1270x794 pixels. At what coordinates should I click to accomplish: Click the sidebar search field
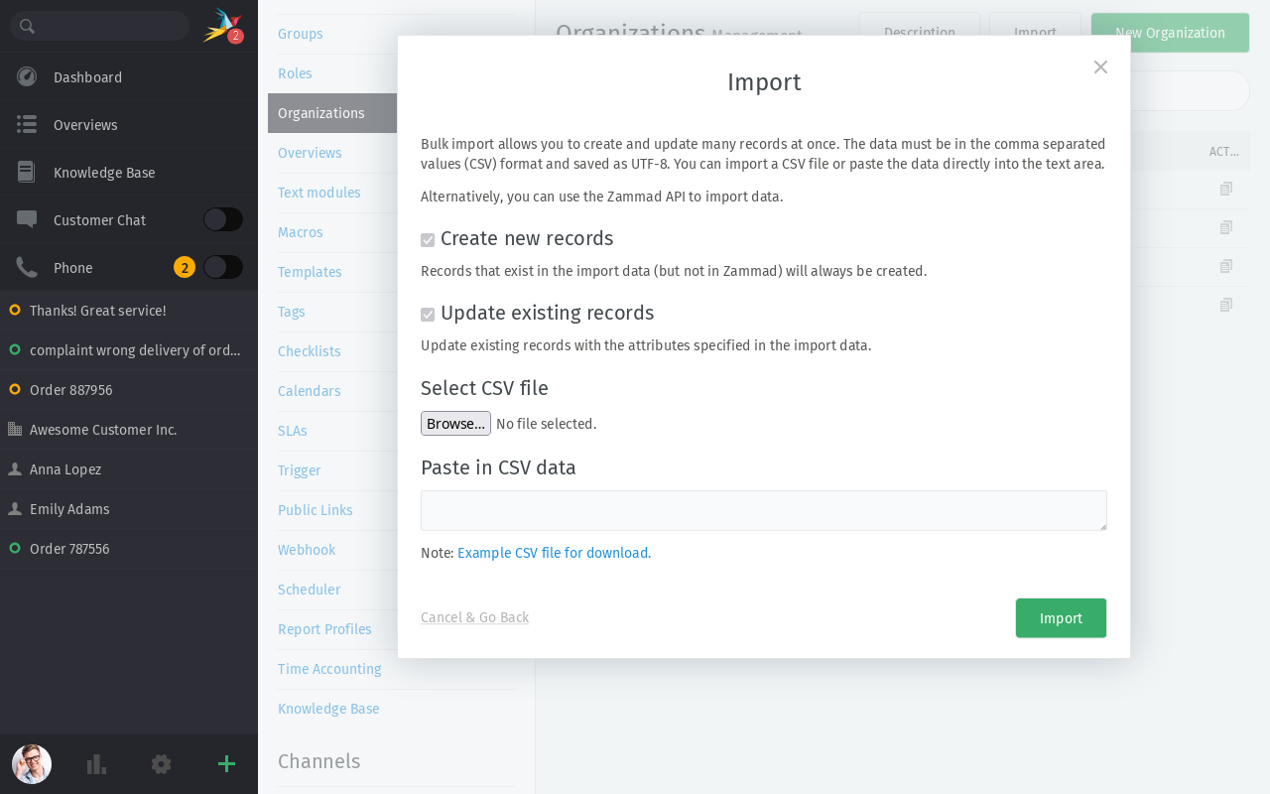click(x=99, y=26)
